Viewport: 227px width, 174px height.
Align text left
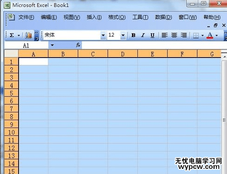pos(165,35)
